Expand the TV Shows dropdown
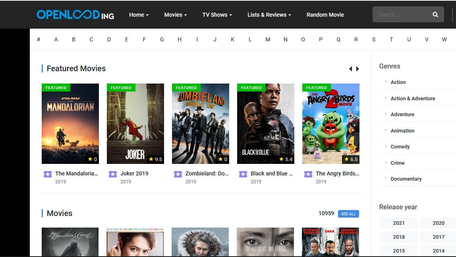456x257 pixels. (217, 15)
